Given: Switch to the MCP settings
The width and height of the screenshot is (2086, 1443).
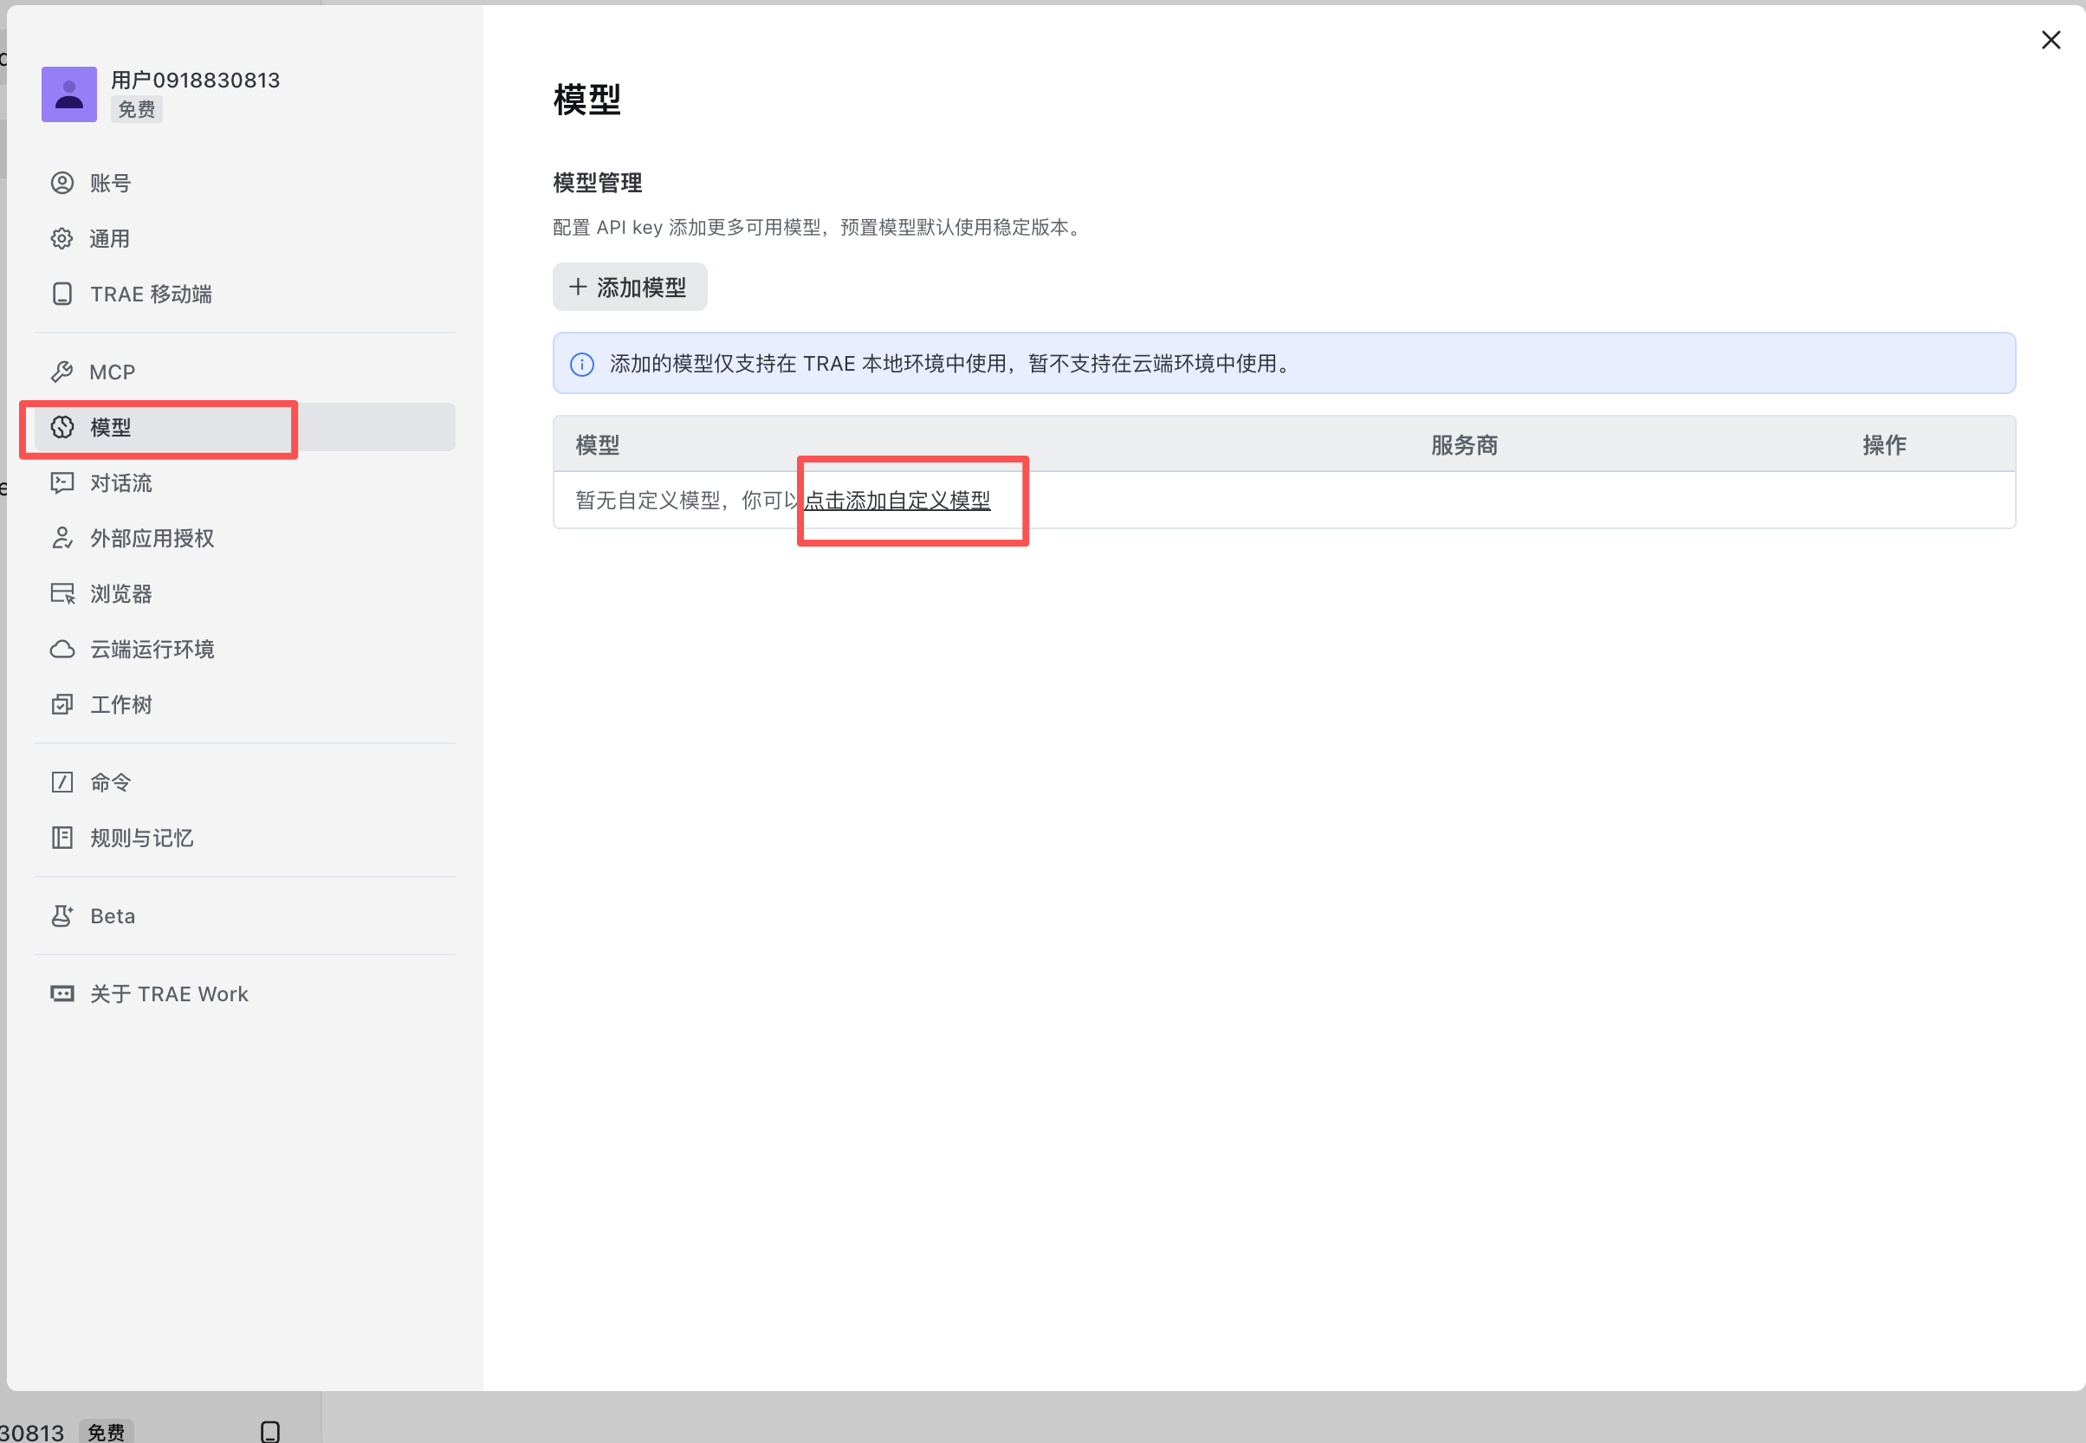Looking at the screenshot, I should pos(244,372).
